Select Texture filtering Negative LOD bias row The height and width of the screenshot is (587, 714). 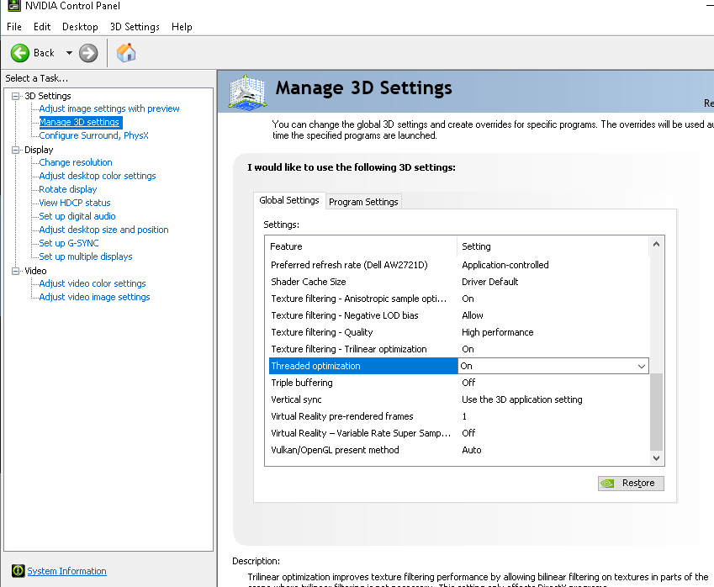(458, 315)
